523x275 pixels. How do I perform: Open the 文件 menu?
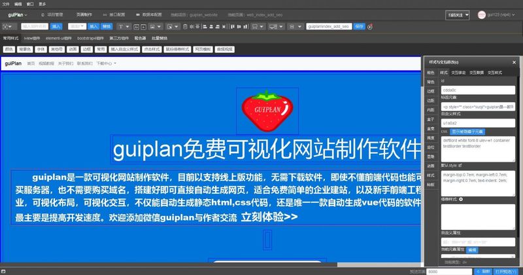click(6, 4)
